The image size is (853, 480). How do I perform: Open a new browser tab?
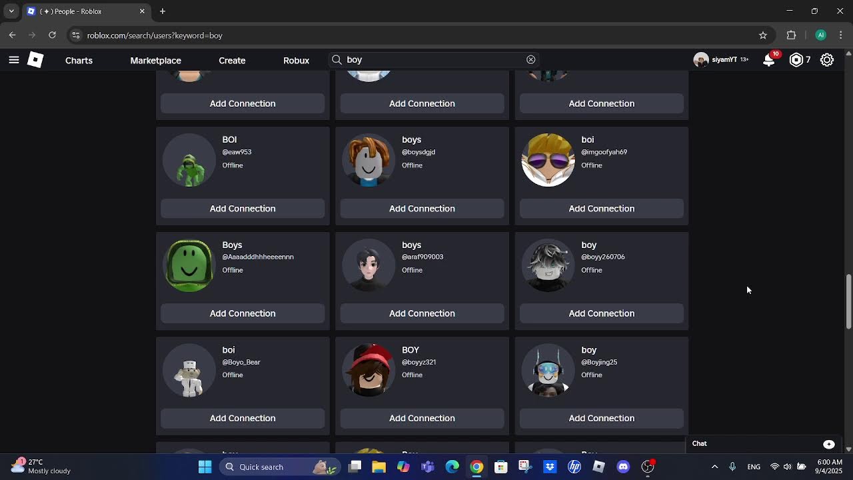pos(163,11)
